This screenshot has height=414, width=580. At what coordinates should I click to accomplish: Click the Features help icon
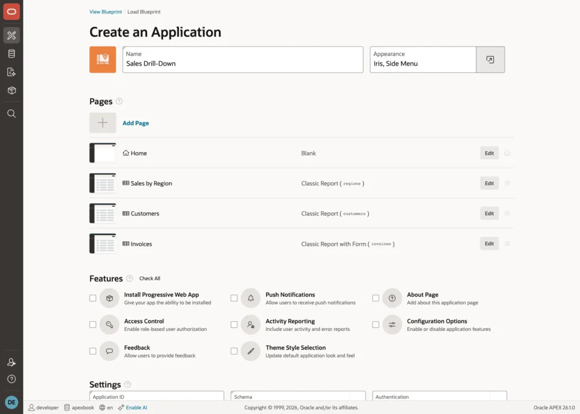click(x=130, y=278)
